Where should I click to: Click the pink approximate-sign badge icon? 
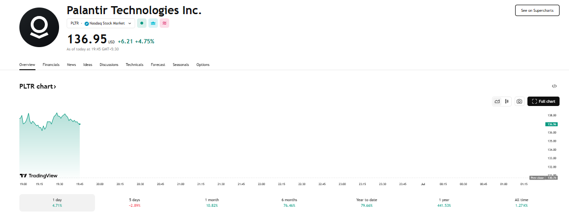pos(164,23)
